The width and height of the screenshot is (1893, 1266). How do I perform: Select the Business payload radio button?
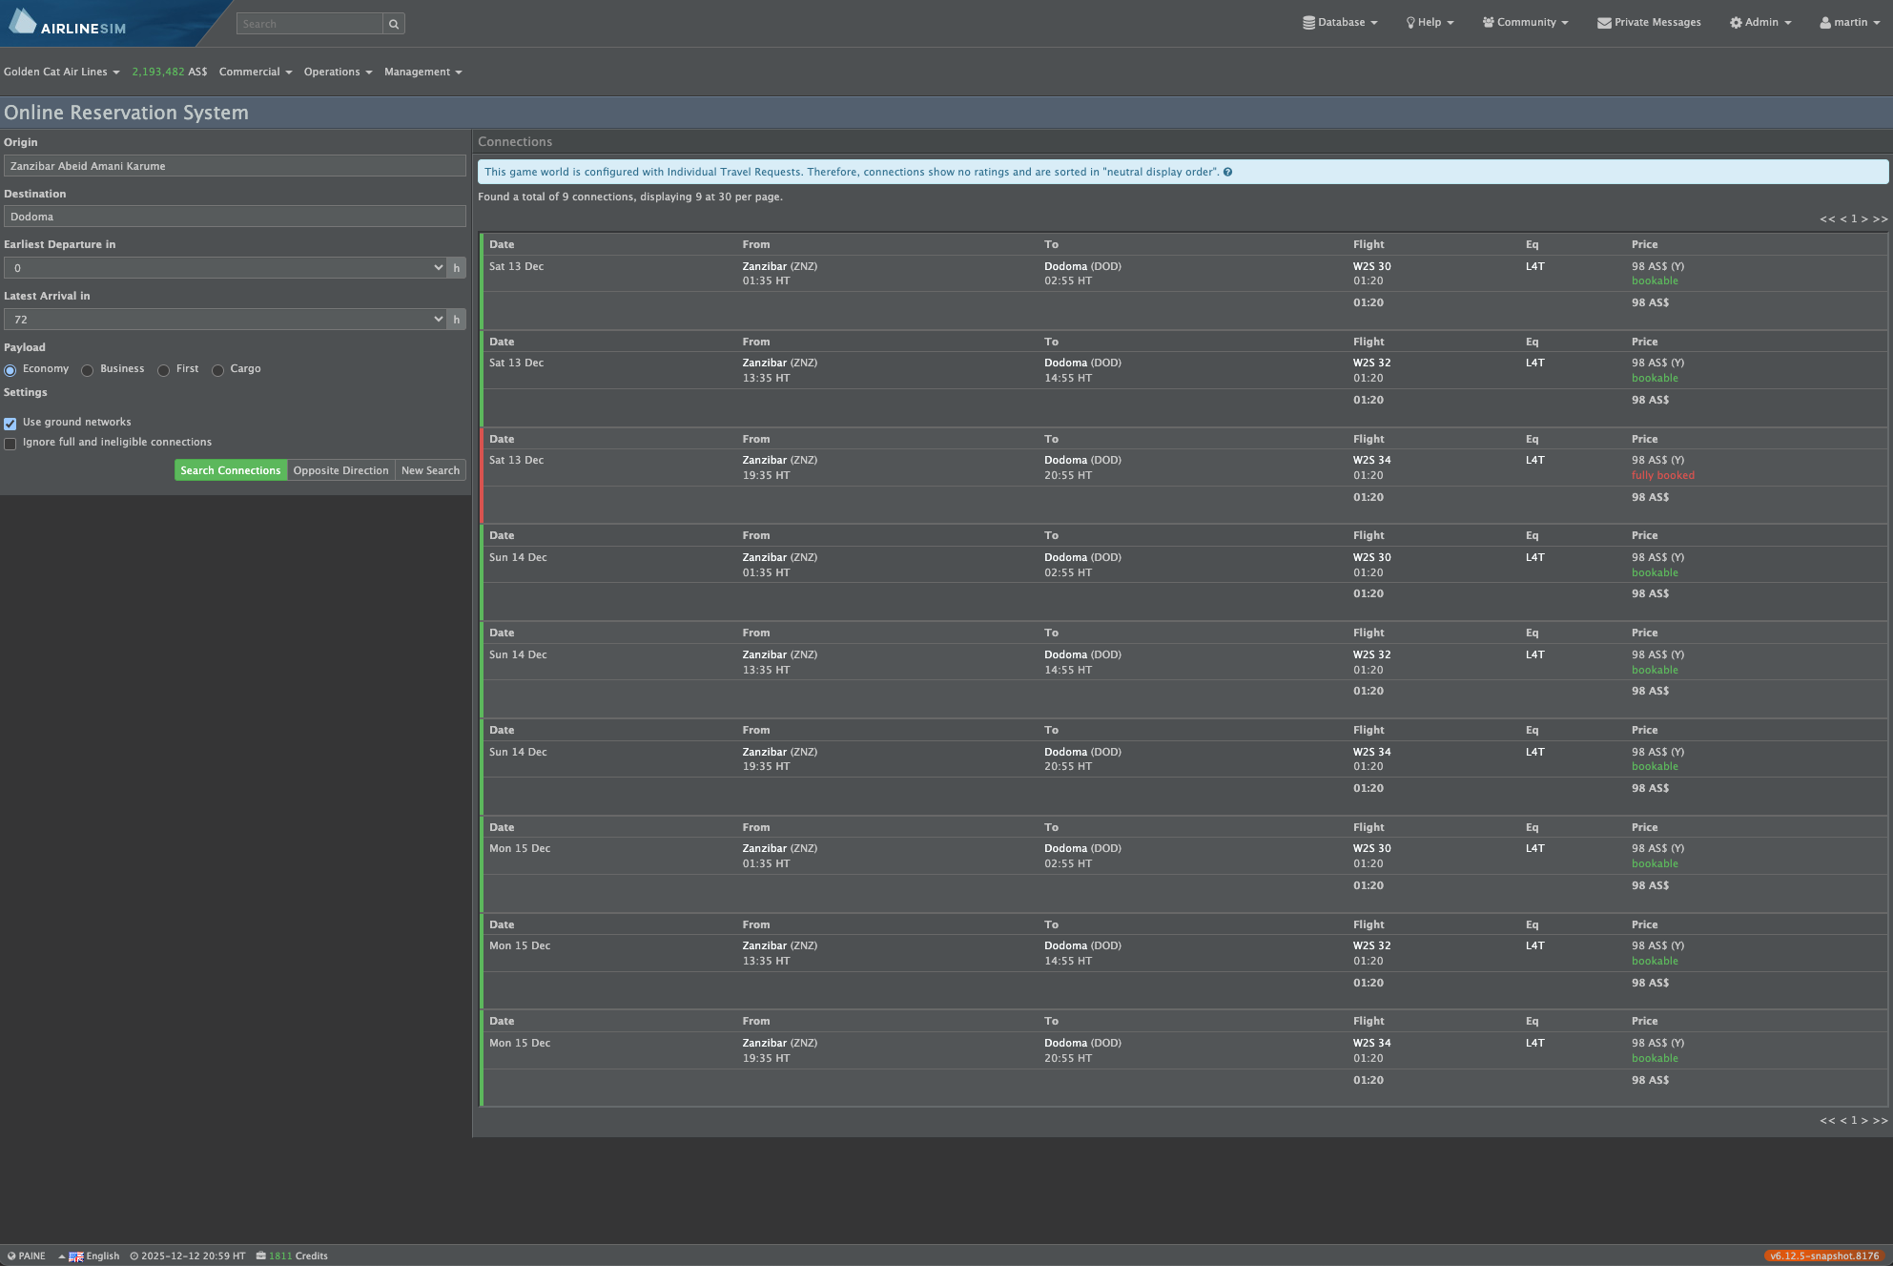88,370
